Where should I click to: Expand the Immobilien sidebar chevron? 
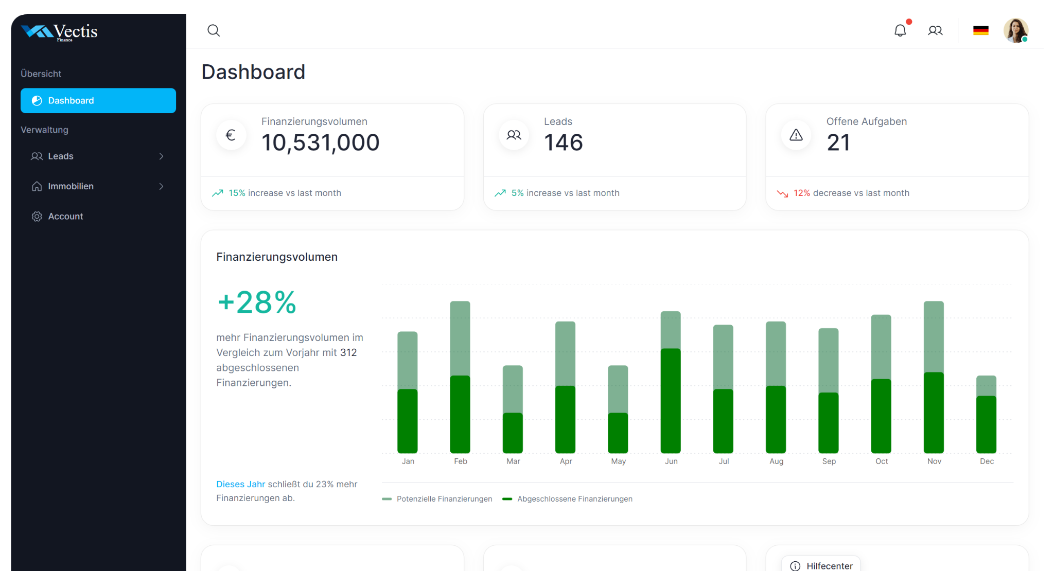tap(161, 186)
